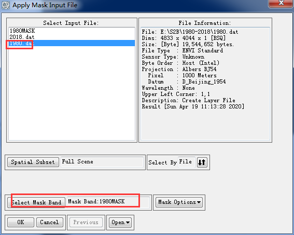This screenshot has height=235, width=294.
Task: Click the greyed Previous button
Action: (x=86, y=222)
